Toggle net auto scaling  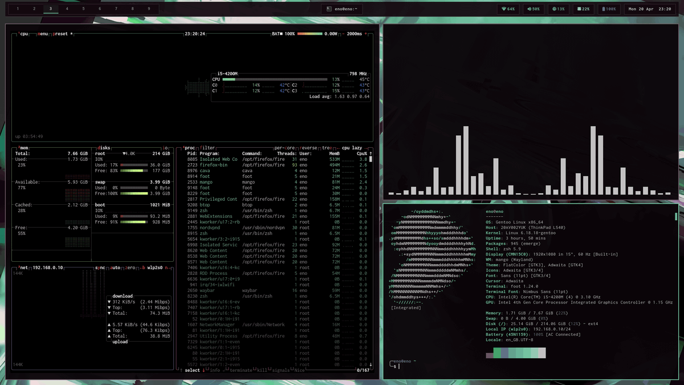pos(116,267)
